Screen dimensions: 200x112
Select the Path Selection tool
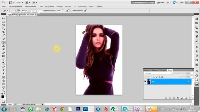coord(3,73)
